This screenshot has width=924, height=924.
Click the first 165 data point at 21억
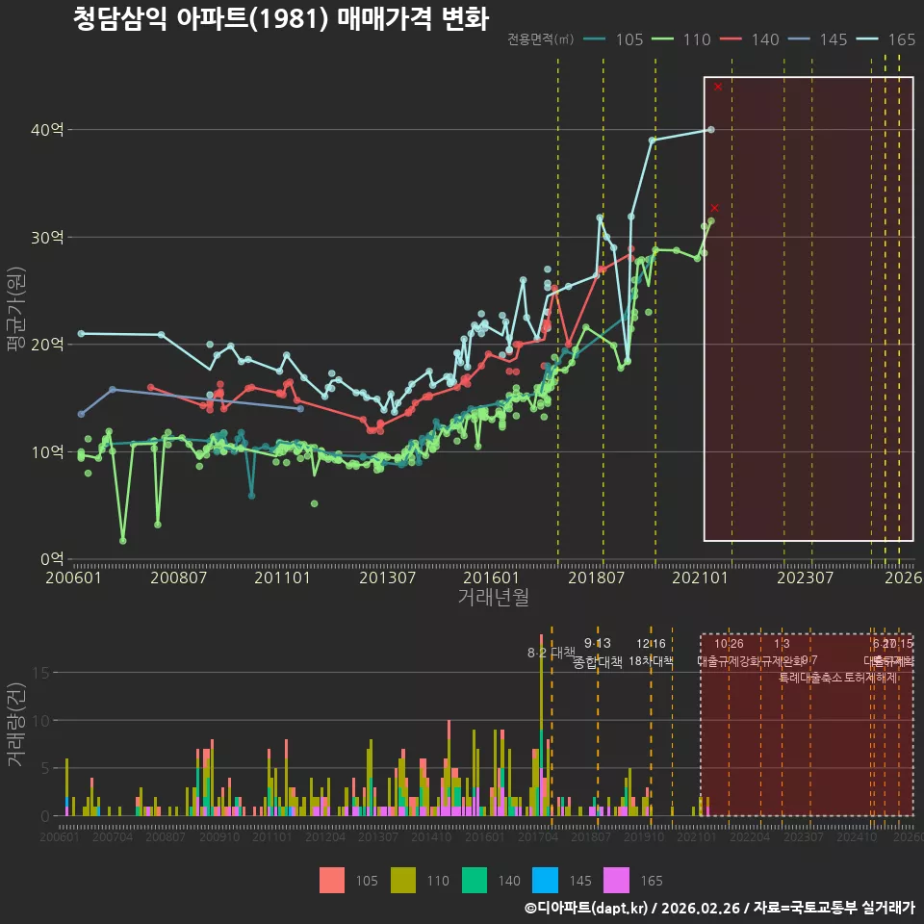[x=81, y=334]
